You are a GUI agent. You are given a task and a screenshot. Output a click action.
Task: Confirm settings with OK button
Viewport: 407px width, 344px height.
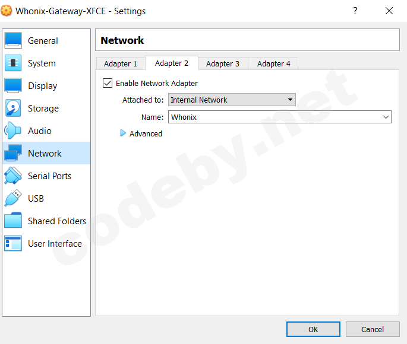click(313, 329)
